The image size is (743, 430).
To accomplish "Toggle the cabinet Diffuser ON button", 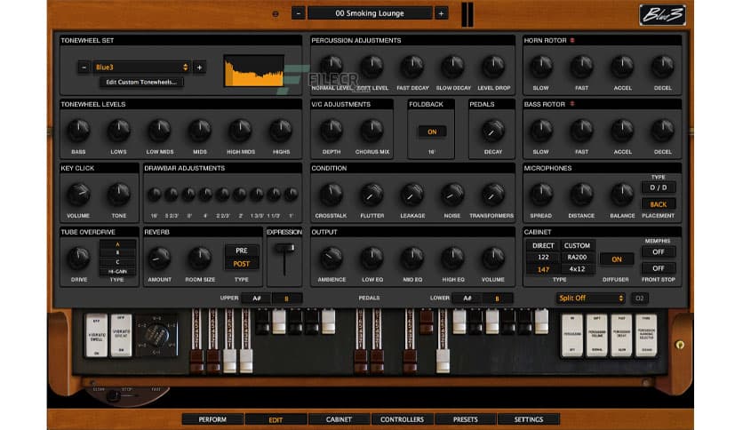I will [617, 259].
